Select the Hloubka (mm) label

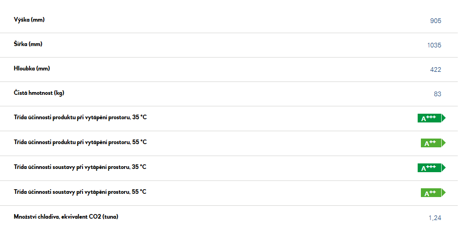[x=32, y=69]
